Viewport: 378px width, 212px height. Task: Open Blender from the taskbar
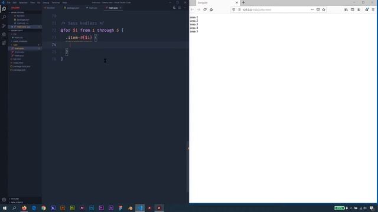point(130,208)
